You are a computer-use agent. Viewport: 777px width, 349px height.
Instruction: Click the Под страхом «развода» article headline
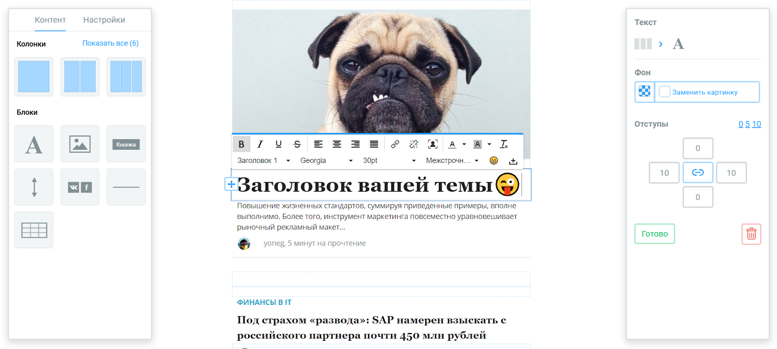point(372,328)
